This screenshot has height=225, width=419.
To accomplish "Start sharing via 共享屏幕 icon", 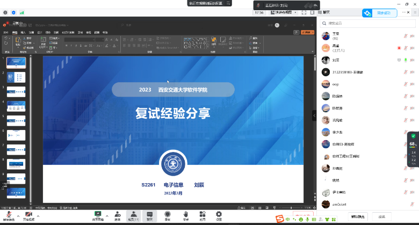I will click(x=98, y=214).
